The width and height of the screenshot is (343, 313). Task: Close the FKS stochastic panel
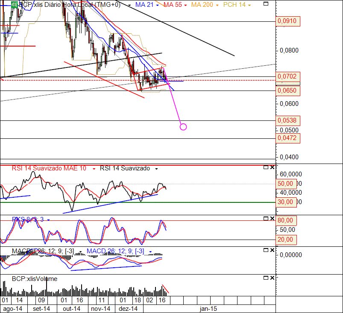click(272, 219)
